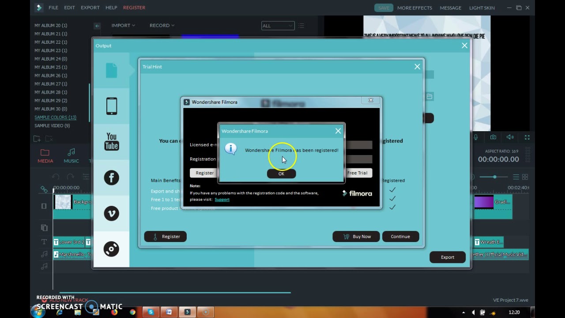Choose DVD burn in Output sidebar
Screen dimensions: 565x318
click(x=111, y=249)
